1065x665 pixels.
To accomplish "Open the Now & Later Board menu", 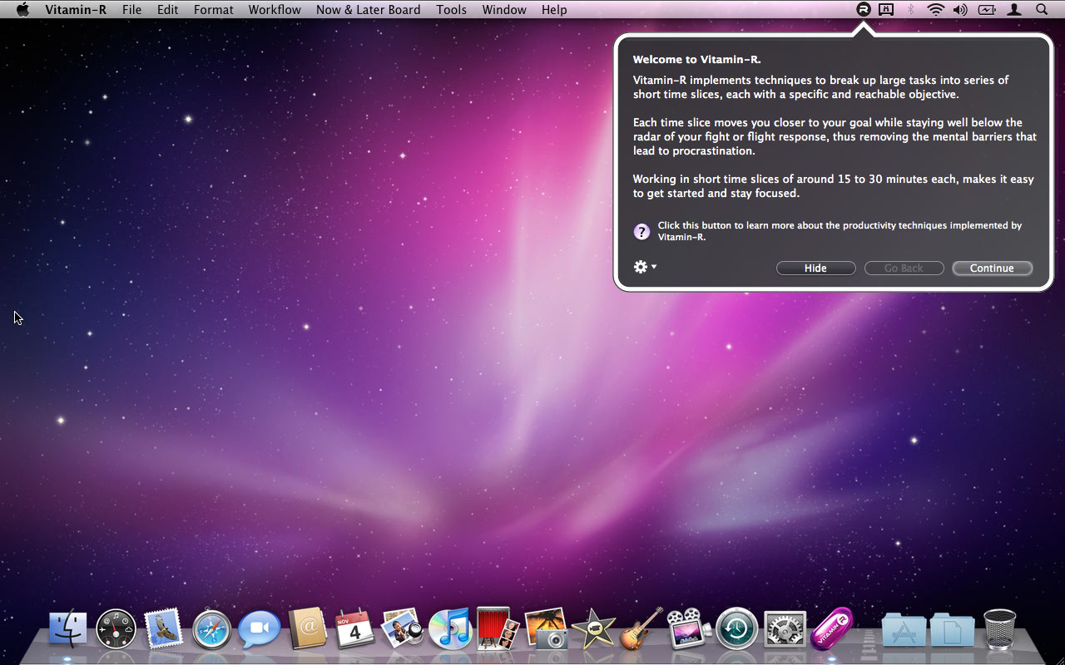I will (369, 10).
